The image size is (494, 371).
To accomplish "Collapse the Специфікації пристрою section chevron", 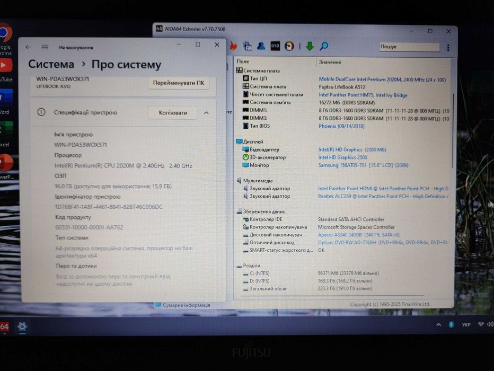I will click(x=206, y=113).
